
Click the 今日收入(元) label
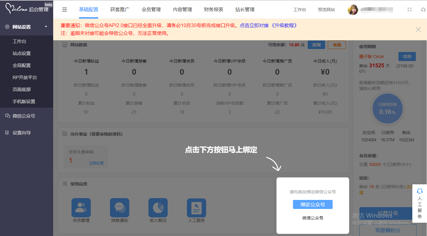325,61
